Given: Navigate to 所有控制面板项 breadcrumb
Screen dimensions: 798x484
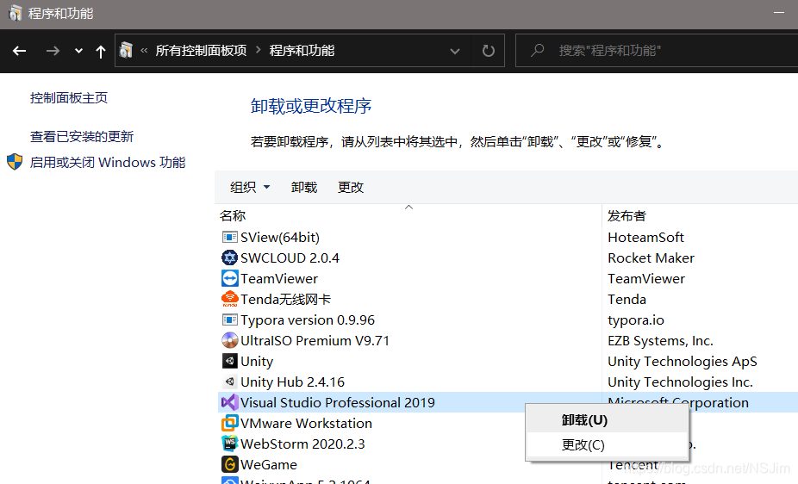Looking at the screenshot, I should coord(201,50).
